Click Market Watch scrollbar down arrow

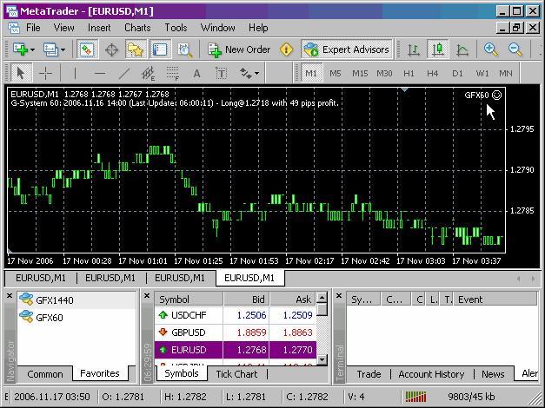(322, 359)
